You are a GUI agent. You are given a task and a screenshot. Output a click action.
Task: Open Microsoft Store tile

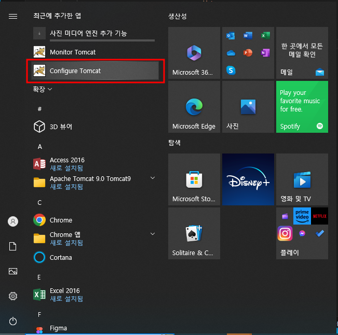coord(194,179)
